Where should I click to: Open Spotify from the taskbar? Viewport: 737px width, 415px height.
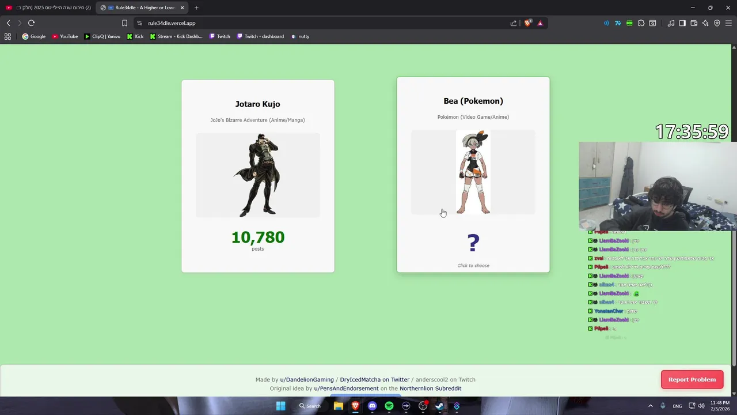point(389,406)
